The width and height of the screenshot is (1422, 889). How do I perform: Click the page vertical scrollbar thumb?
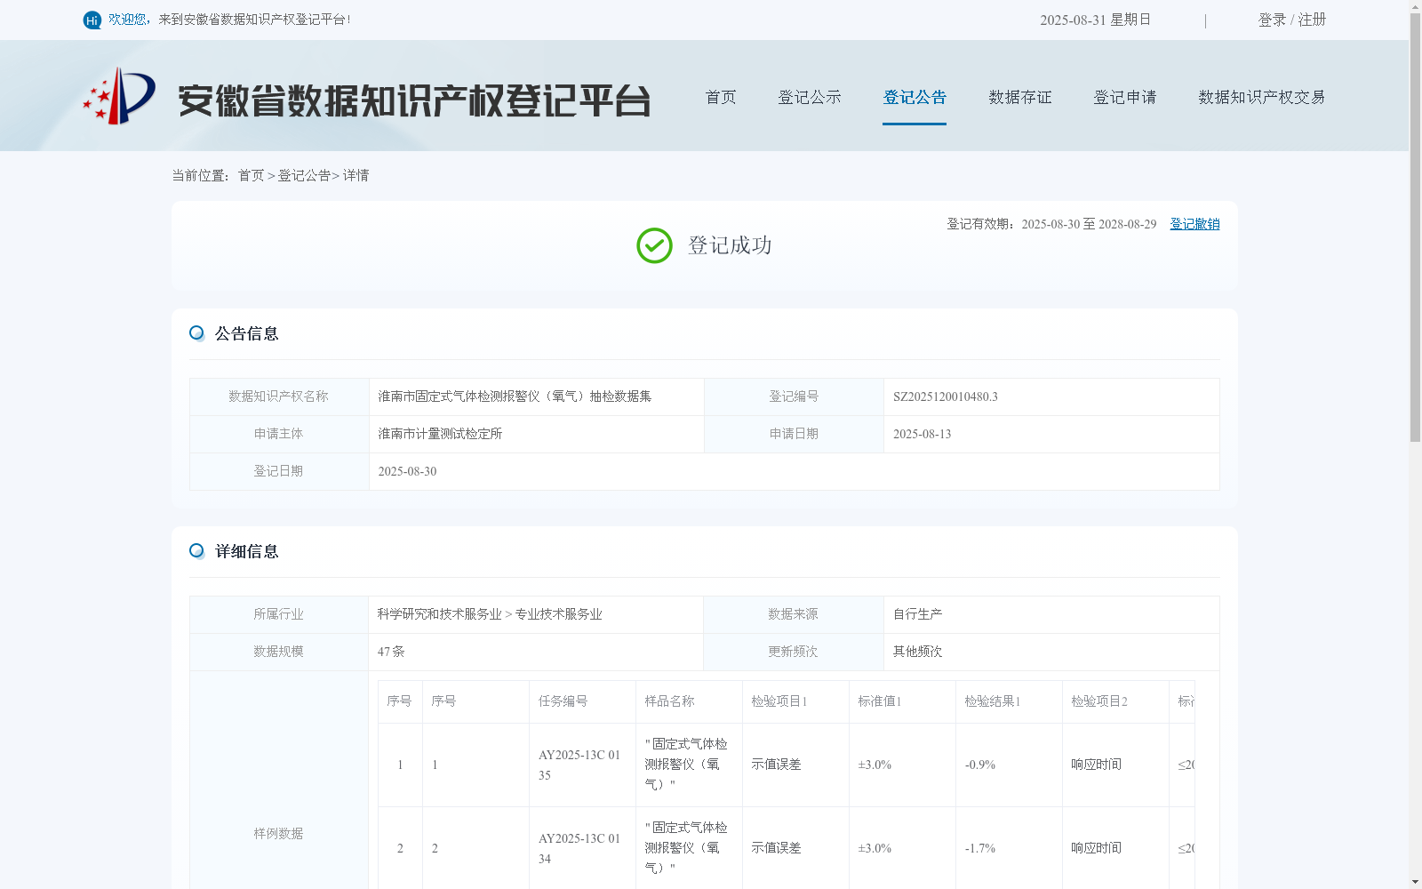pyautogui.click(x=1415, y=227)
